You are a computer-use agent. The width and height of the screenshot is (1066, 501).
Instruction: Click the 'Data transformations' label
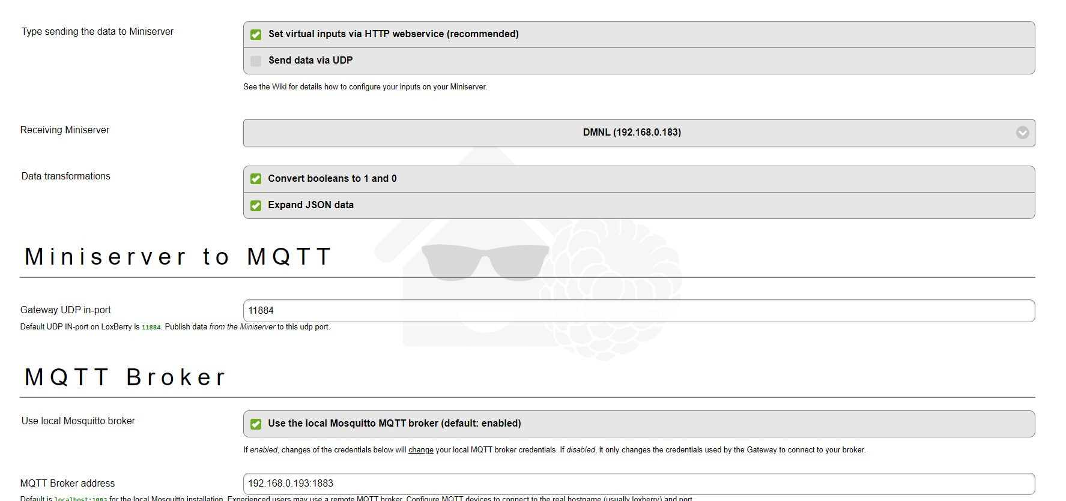[x=66, y=176]
